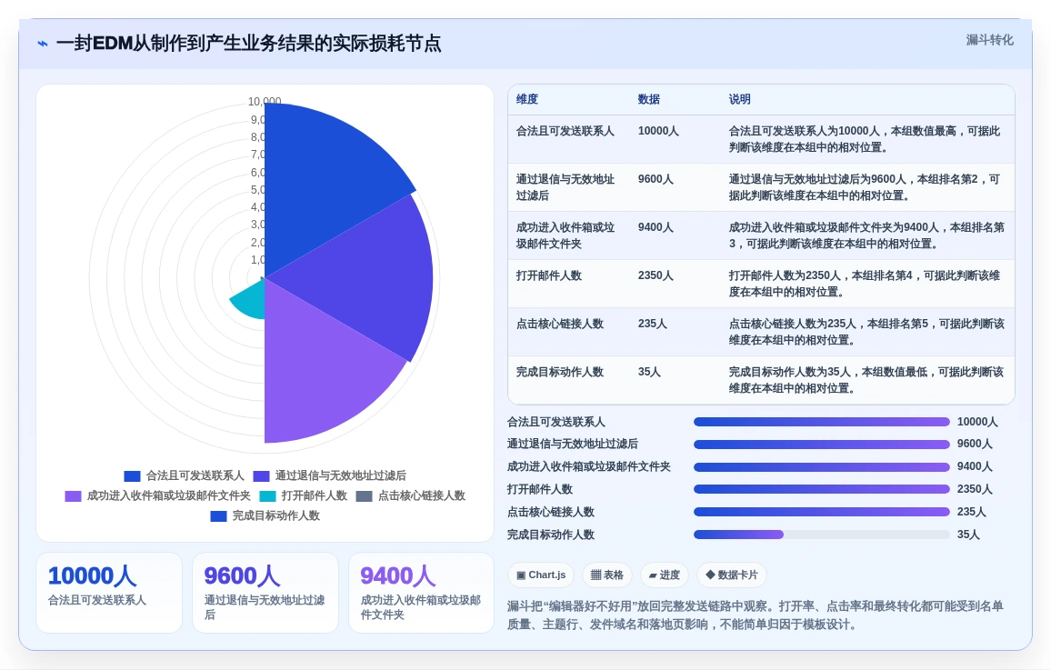This screenshot has width=1051, height=670.
Task: Open the 10000人 data card
Action: click(109, 593)
